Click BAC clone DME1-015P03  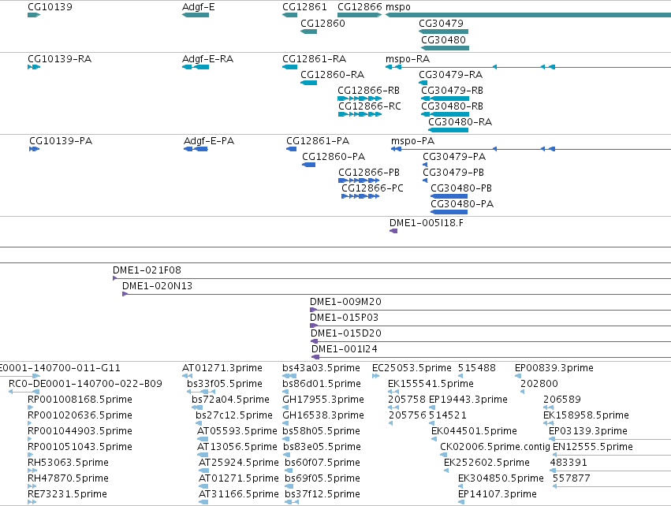click(490, 326)
